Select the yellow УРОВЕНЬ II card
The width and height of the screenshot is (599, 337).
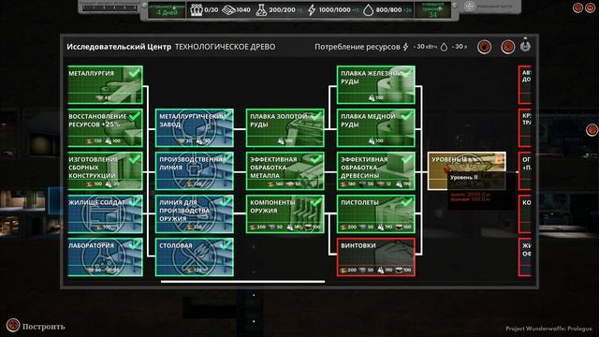[466, 170]
